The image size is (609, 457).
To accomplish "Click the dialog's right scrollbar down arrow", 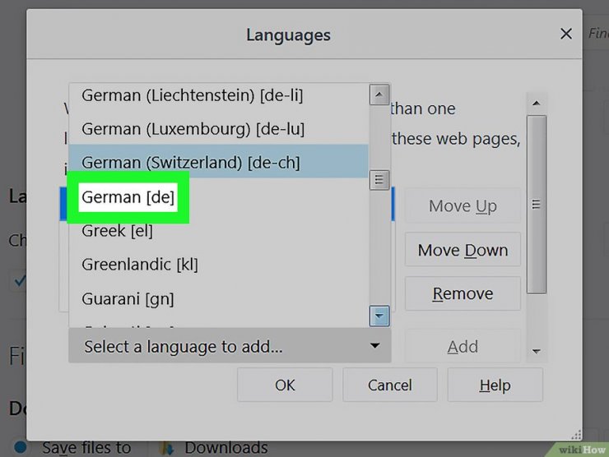I will [537, 351].
